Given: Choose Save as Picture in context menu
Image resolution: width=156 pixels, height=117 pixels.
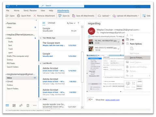Looking at the screenshot, I should coord(137,58).
